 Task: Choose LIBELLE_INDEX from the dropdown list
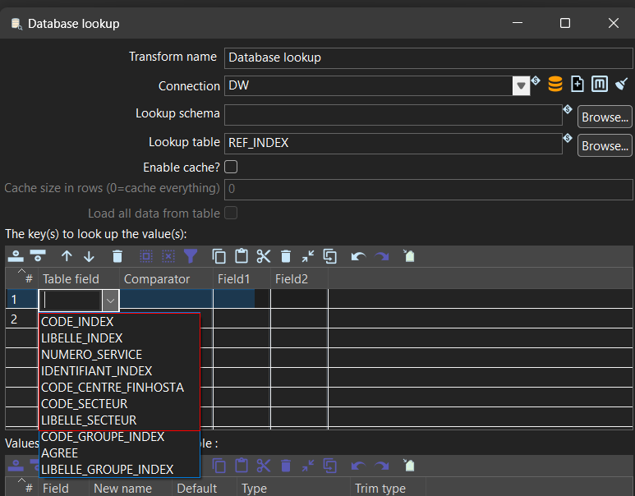[x=82, y=338]
